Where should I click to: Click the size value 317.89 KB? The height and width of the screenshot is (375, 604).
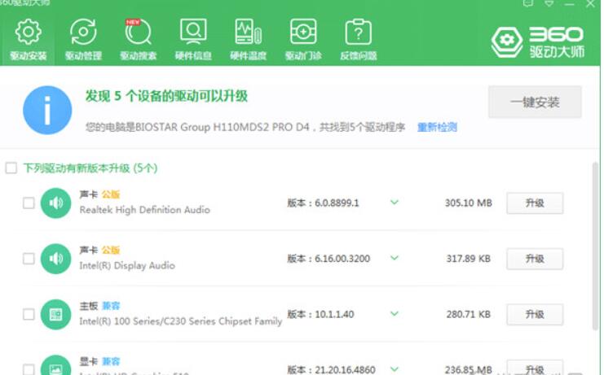click(x=469, y=259)
